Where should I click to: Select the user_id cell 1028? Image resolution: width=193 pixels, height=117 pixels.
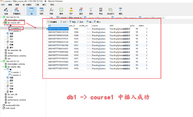coord(74,68)
